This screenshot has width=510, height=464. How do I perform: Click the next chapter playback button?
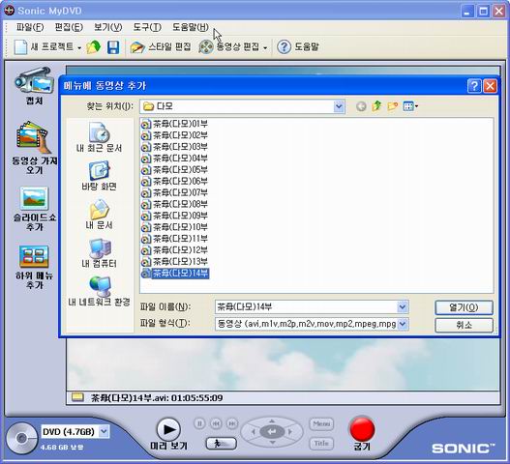click(x=232, y=423)
